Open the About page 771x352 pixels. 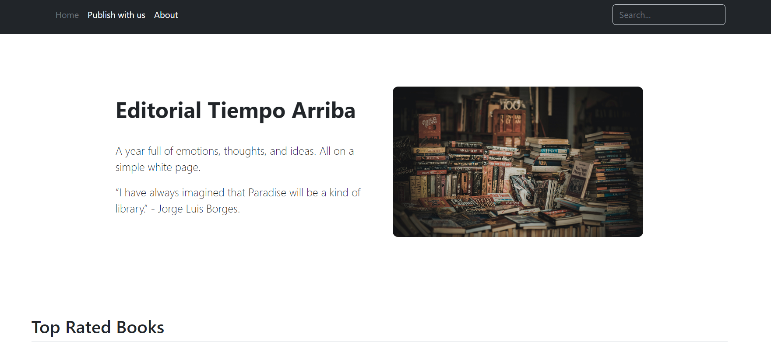pyautogui.click(x=166, y=15)
